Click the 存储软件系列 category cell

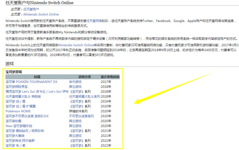(78, 111)
